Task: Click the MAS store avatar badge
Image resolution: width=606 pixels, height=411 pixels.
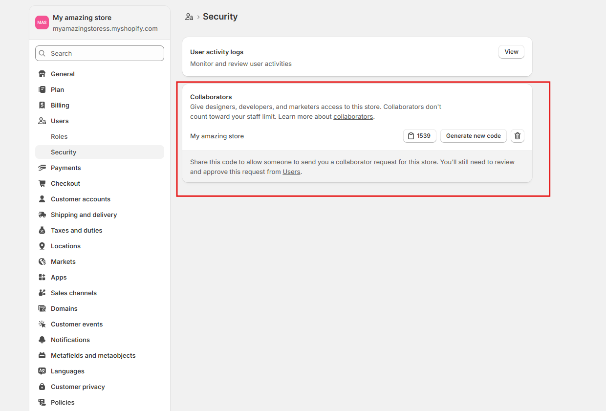Action: coord(42,22)
